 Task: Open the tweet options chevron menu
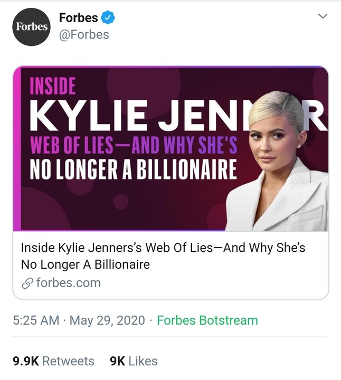(323, 17)
